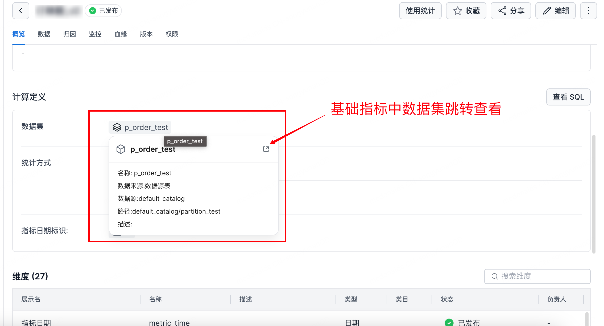Viewport: 604px width, 326px height.
Task: Switch to the 血缘 tab
Action: (x=121, y=34)
